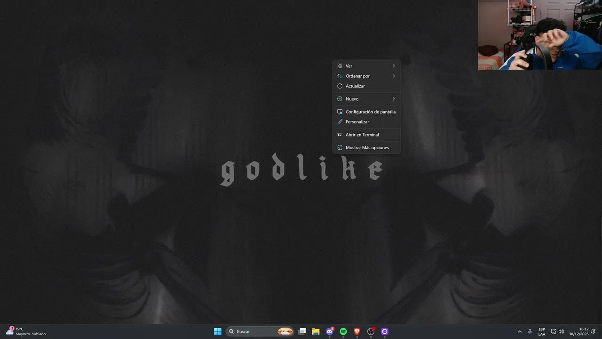Open Configuración de pantalla
The height and width of the screenshot is (339, 602).
[366, 112]
